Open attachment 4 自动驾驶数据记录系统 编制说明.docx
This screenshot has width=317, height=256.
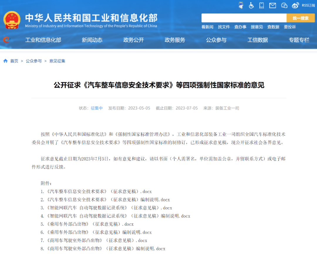(115, 216)
